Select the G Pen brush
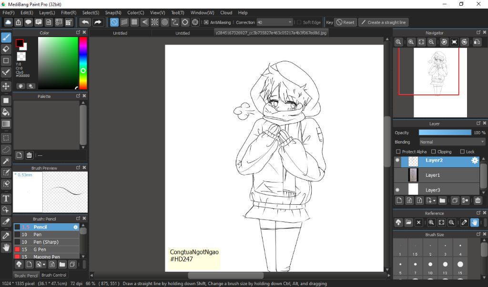This screenshot has height=287, width=488. coord(46,249)
